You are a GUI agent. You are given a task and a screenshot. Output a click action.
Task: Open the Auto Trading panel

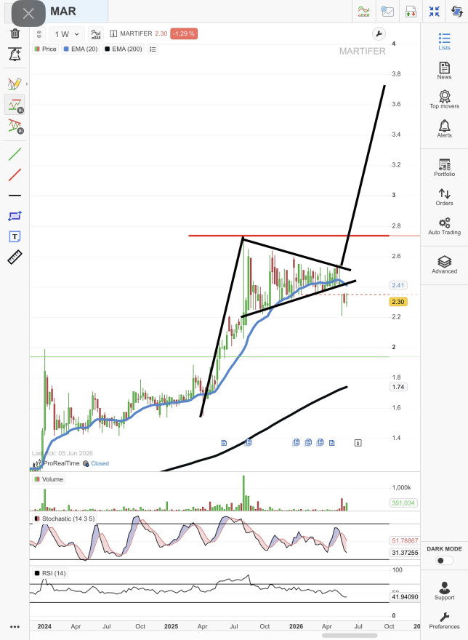[x=444, y=226]
